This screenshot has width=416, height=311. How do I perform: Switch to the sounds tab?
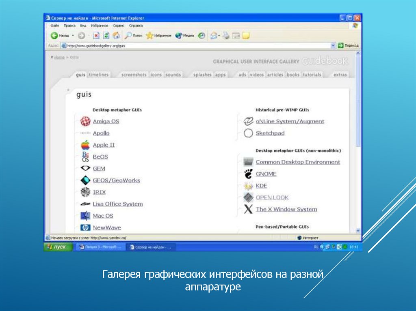173,75
